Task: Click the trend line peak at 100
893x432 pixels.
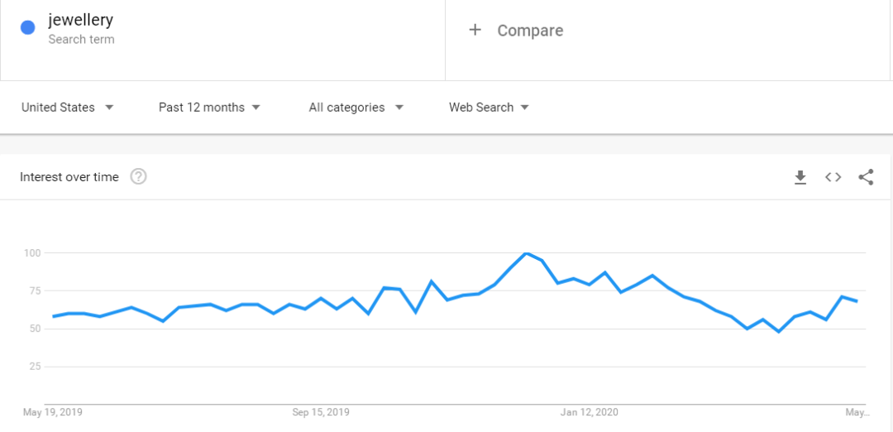Action: (526, 252)
